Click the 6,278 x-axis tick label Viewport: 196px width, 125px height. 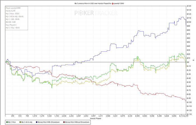[x=186, y=116]
